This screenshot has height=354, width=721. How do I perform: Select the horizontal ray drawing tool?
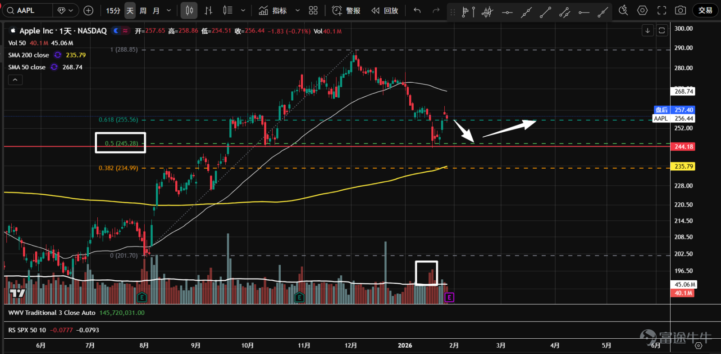(584, 12)
